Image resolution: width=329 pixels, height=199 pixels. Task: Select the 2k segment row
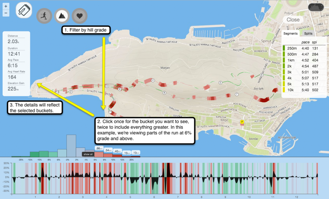point(304,66)
